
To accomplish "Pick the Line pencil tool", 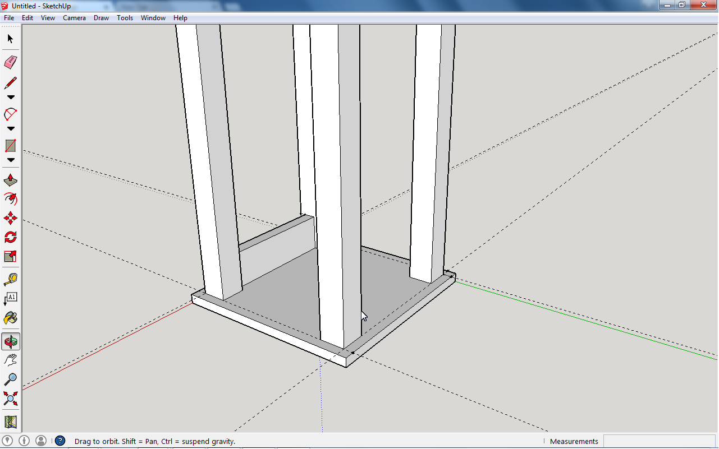I will coord(10,82).
